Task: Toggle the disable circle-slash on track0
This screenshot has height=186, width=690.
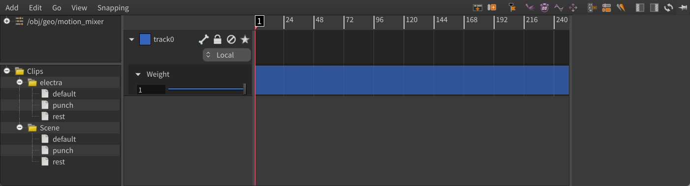Action: (231, 39)
